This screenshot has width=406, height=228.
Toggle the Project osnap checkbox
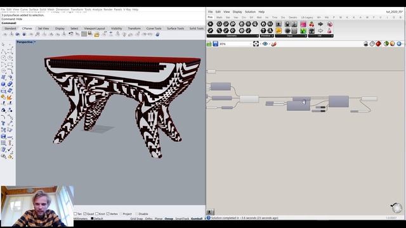tap(121, 214)
